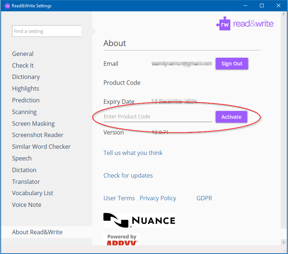Open the General settings section
The width and height of the screenshot is (288, 254).
pos(23,54)
